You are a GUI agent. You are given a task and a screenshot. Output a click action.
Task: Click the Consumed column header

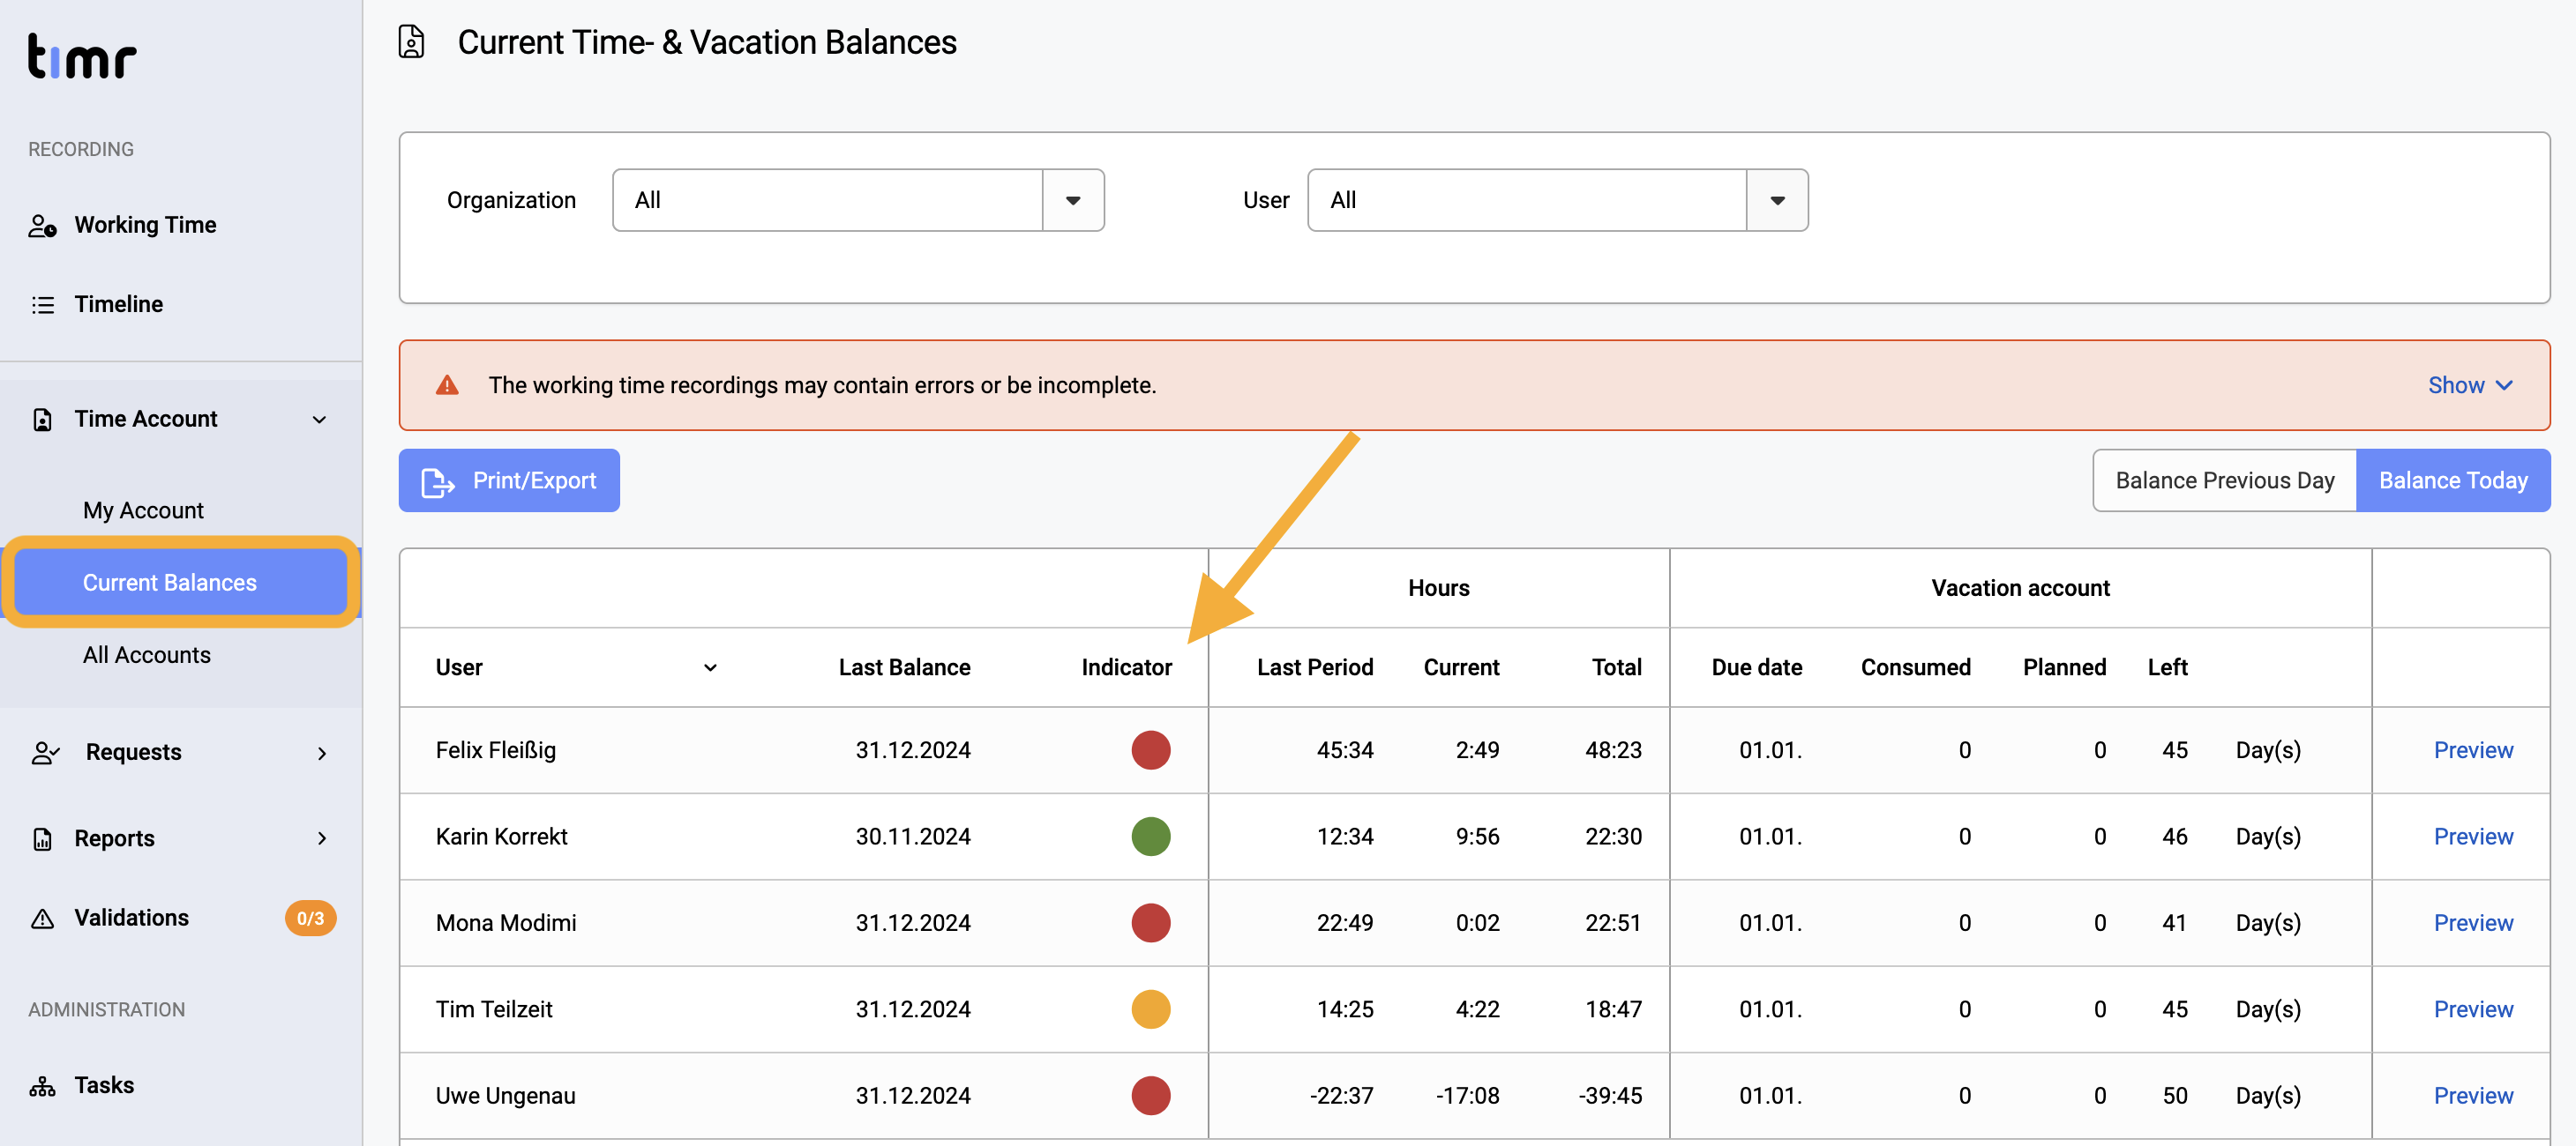[1915, 668]
